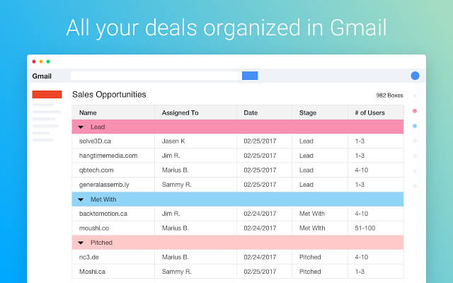This screenshot has width=453, height=283.
Task: Click into the Gmail search field
Action: pos(156,76)
